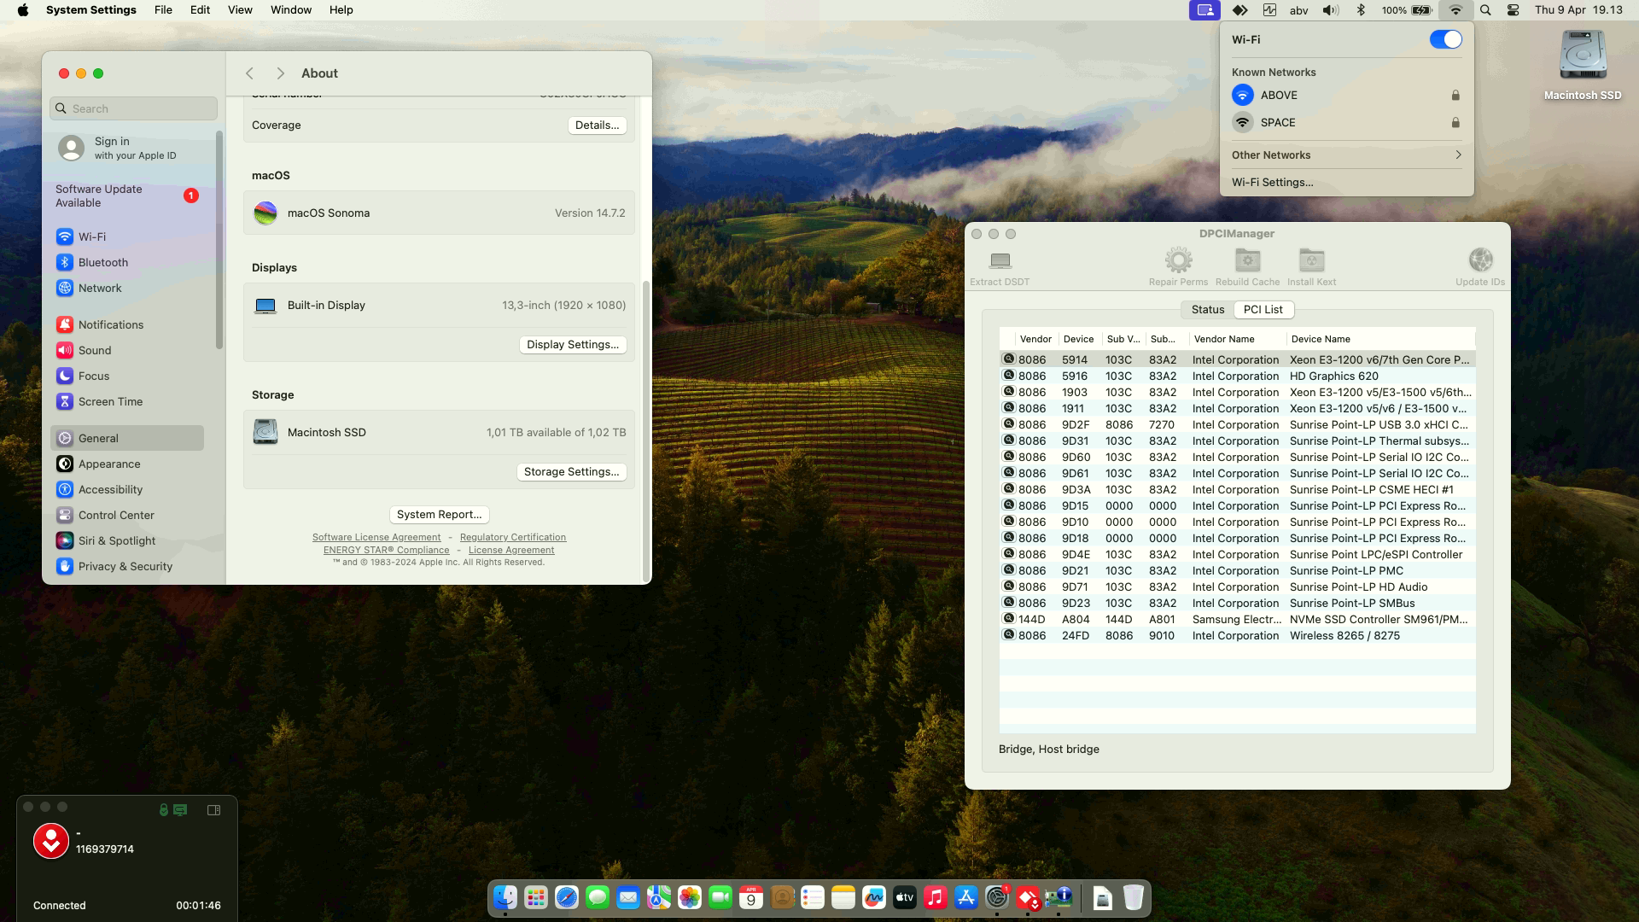
Task: Click the lookup icon for HD Graphics 620 row
Action: [x=1009, y=376]
